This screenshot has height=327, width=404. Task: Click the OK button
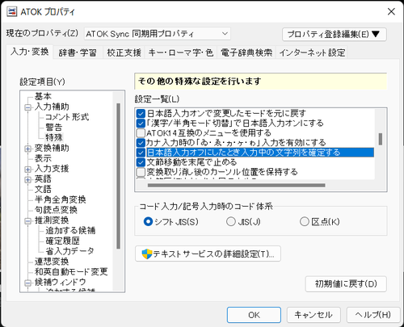pyautogui.click(x=254, y=315)
